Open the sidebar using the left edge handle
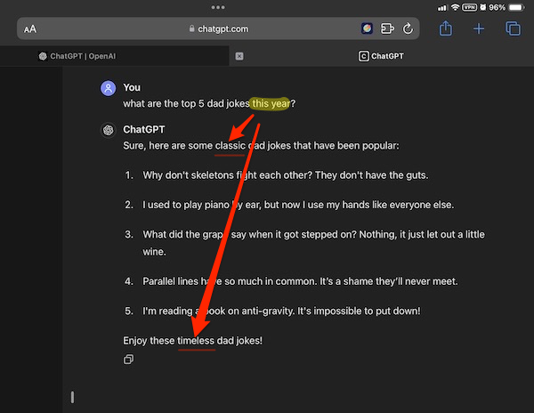This screenshot has height=413, width=534. (72, 397)
